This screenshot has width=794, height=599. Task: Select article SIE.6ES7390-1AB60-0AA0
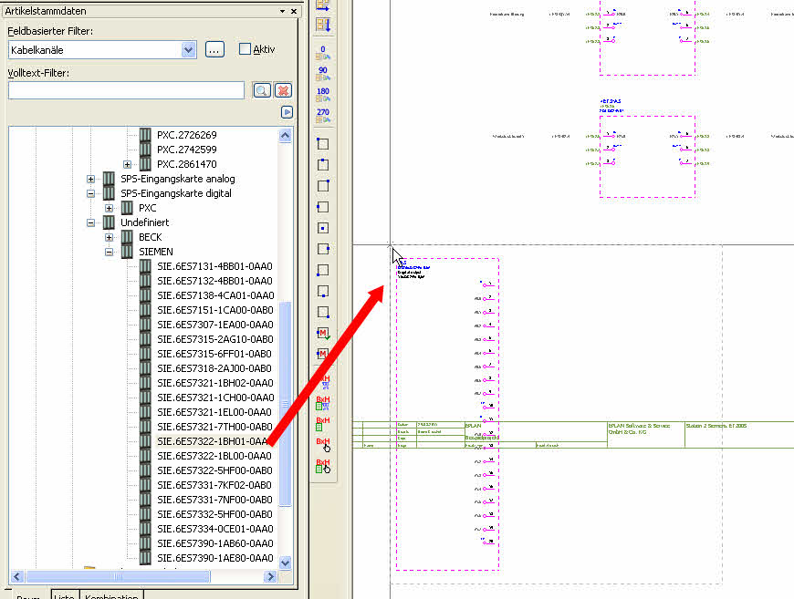point(215,544)
